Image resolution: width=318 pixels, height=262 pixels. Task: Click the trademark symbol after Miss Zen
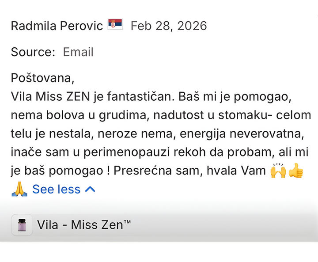tap(127, 222)
